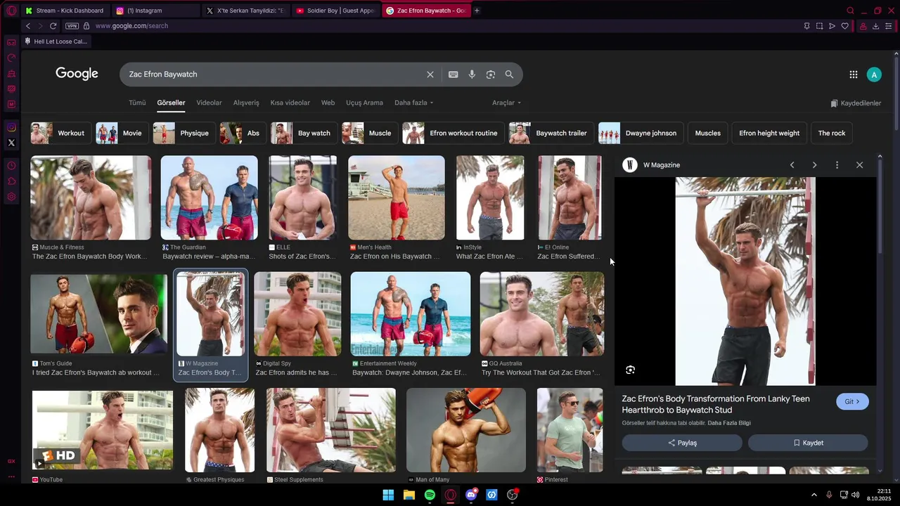Image resolution: width=900 pixels, height=506 pixels.
Task: Click the pinboard pin icon in address bar
Action: [x=806, y=26]
